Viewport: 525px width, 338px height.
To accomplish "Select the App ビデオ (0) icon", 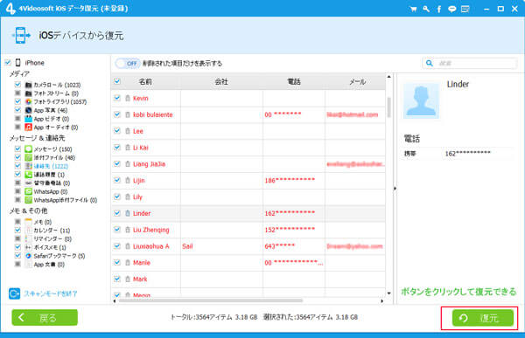I will pyautogui.click(x=29, y=119).
